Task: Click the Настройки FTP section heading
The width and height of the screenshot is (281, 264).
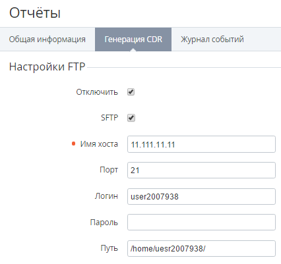Action: pos(47,66)
